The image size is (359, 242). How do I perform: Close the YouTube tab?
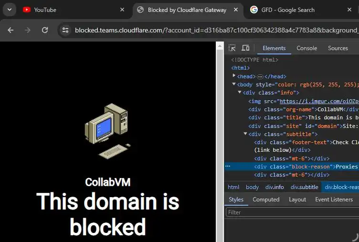tap(122, 10)
